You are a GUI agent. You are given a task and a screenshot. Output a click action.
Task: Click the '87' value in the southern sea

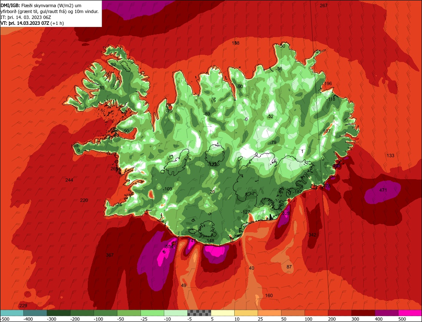coord(289,267)
